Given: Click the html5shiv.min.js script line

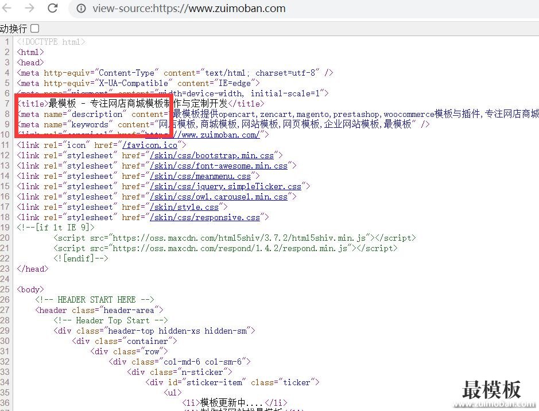Looking at the screenshot, I should coord(234,238).
